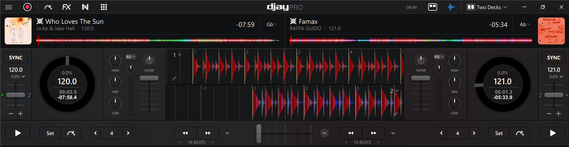
Task: Click the left deck tempo slider handle
Action: [16, 95]
